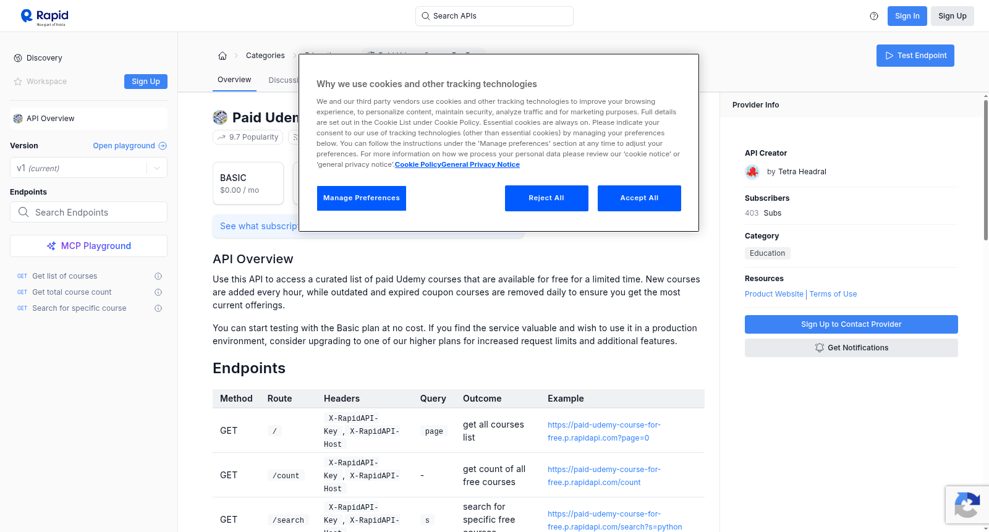Image resolution: width=989 pixels, height=532 pixels.
Task: Click info icon for Search for specific course
Action: (158, 308)
